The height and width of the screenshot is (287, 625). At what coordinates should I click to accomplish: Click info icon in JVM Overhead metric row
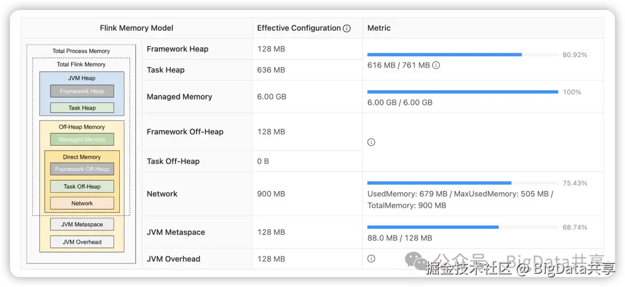coord(372,259)
